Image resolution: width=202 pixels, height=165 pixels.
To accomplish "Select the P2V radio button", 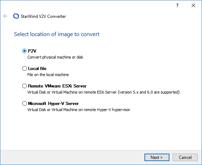I will click(x=24, y=51).
